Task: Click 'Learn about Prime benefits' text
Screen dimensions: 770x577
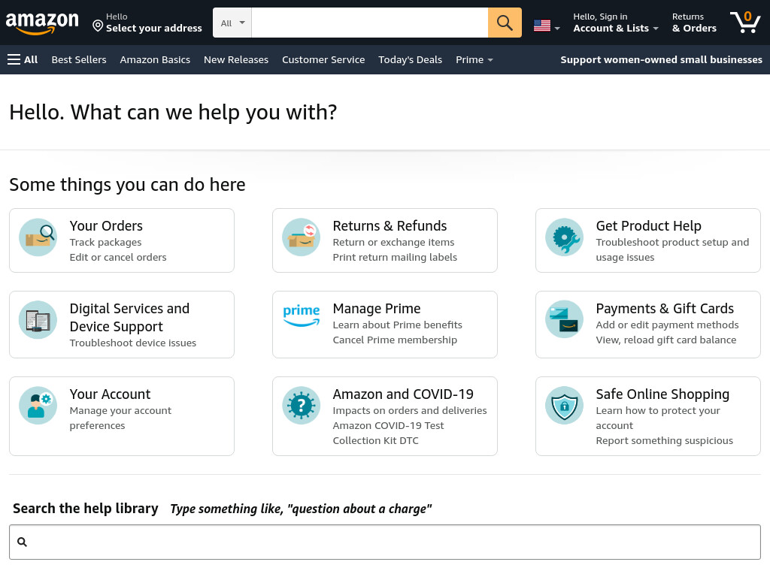Action: [397, 325]
